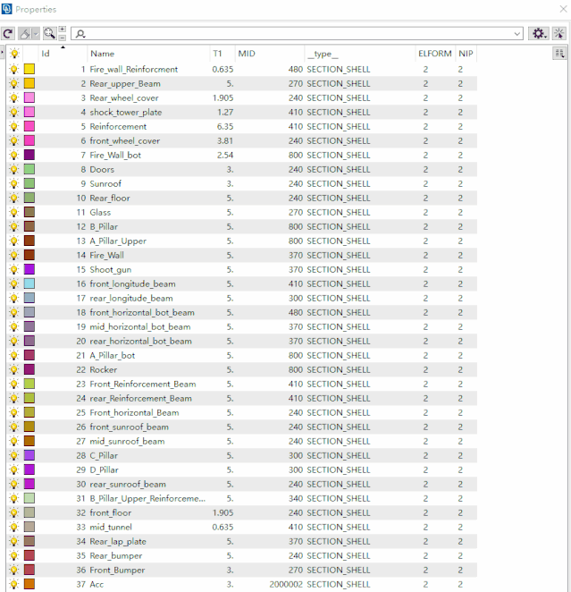Click the small minus collapse-all button
Screen dimensions: 571x592
click(63, 38)
